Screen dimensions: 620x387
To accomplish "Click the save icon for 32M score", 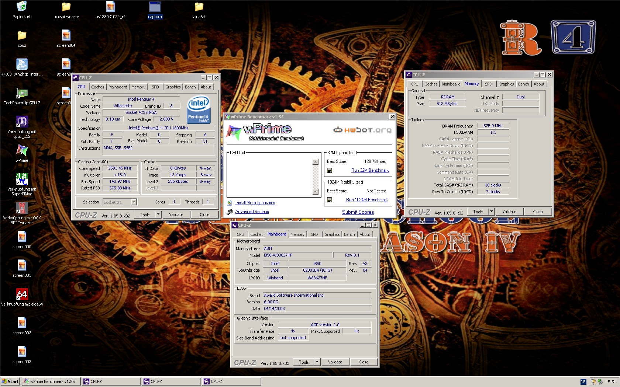I will [330, 170].
